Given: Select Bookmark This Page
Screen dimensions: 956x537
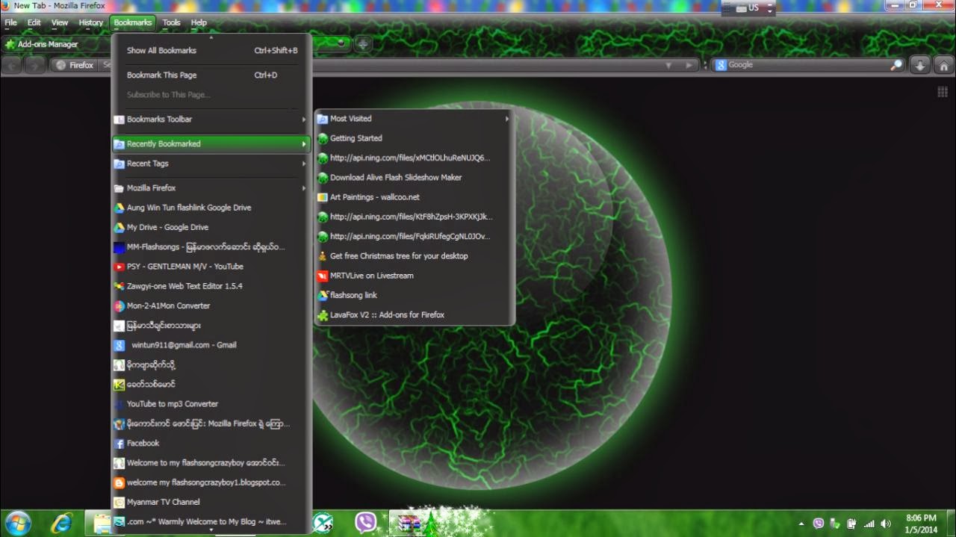Looking at the screenshot, I should click(211, 75).
